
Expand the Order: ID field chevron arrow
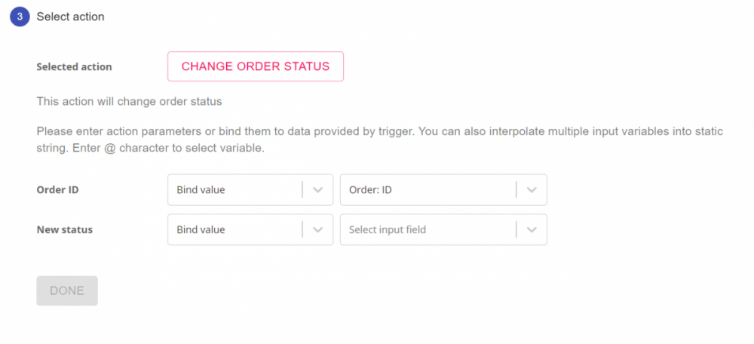532,190
